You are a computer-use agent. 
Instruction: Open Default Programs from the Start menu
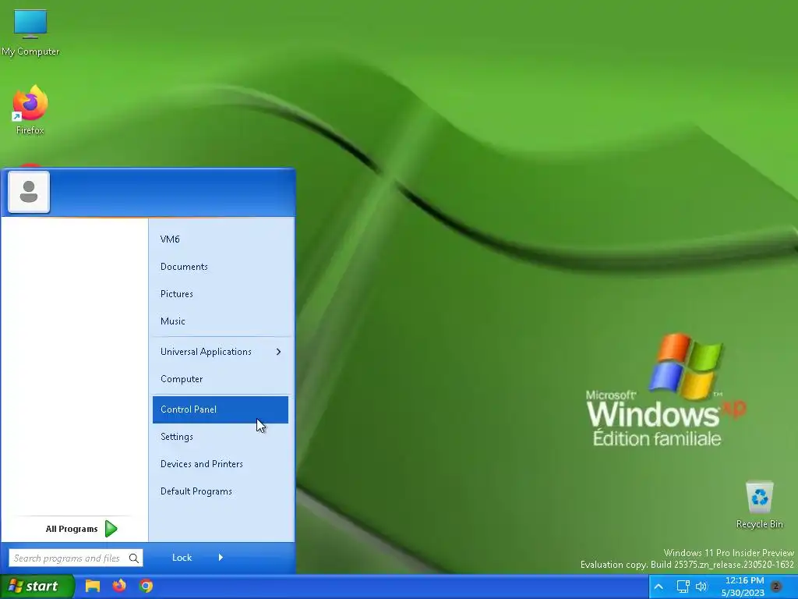(x=221, y=491)
